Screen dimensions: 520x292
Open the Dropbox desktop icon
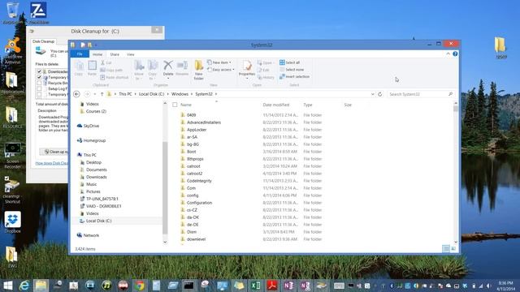pyautogui.click(x=13, y=222)
